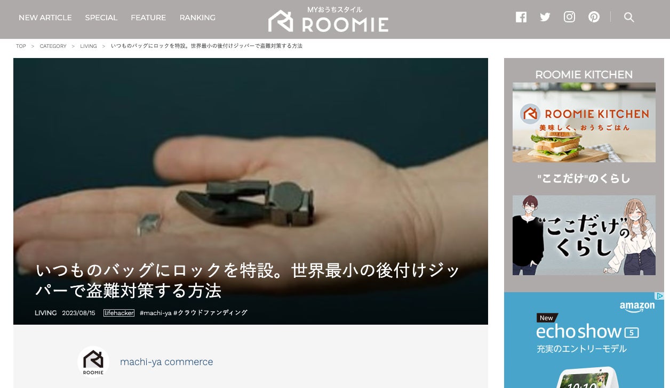Open the #machi-ya hashtag link
This screenshot has height=388, width=670.
tap(155, 313)
